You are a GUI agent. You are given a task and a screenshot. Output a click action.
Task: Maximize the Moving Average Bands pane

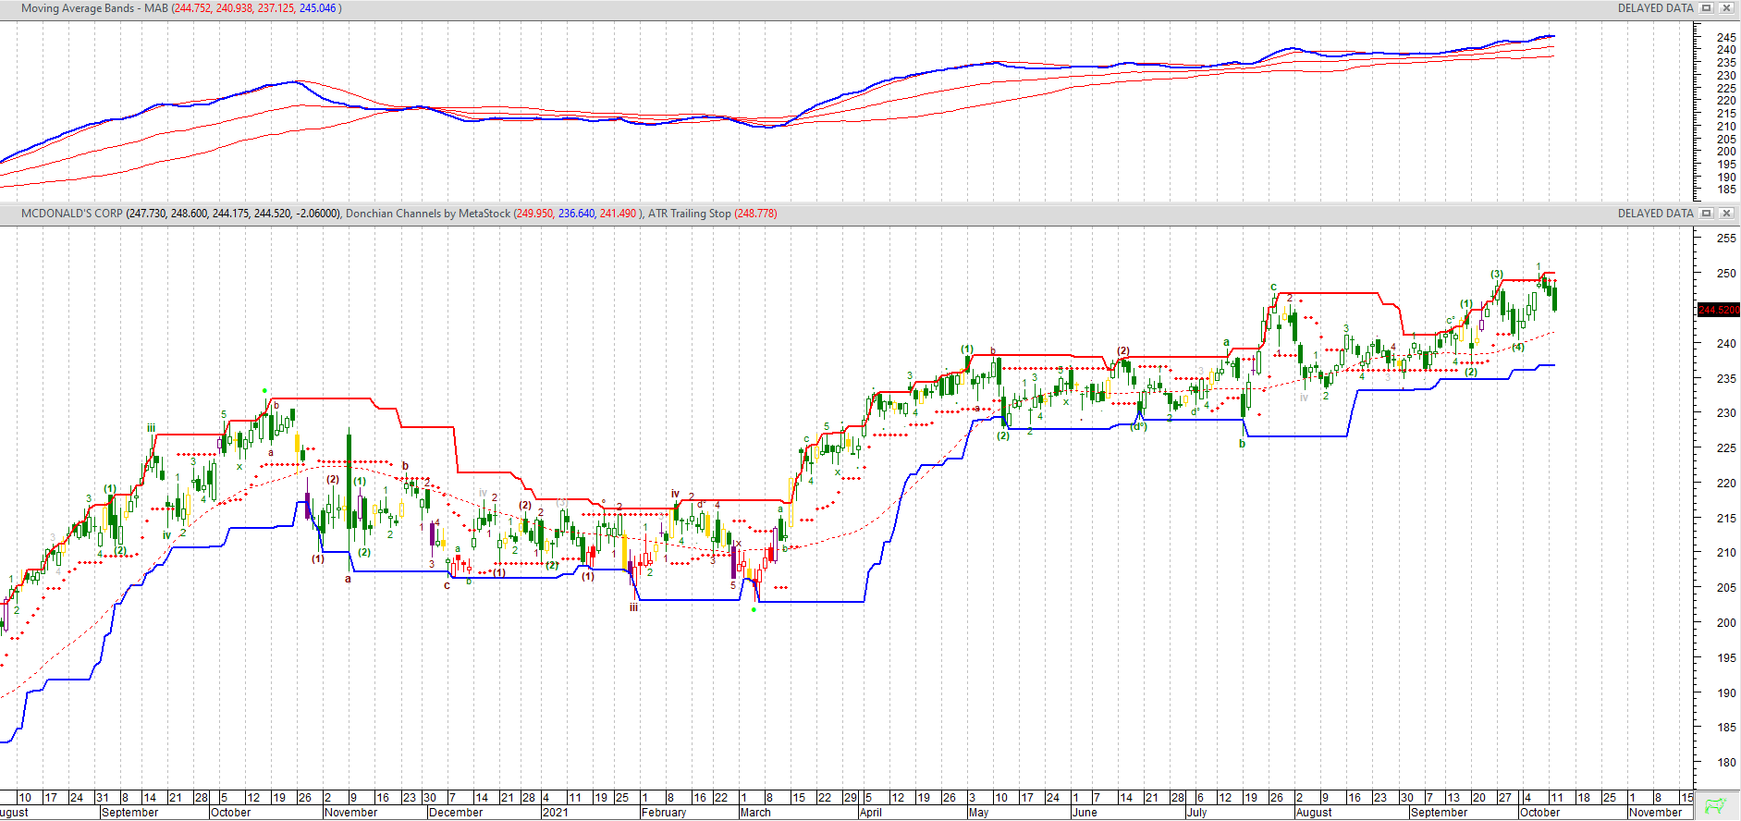(1707, 8)
